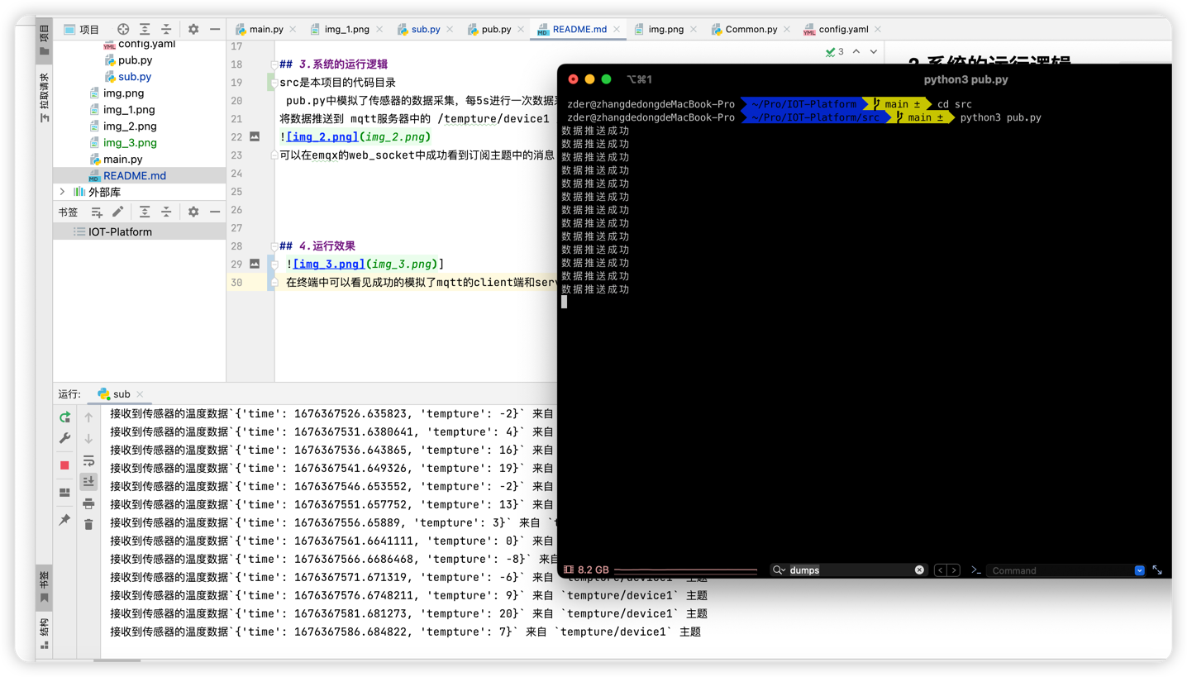The width and height of the screenshot is (1187, 677).
Task: Click the up-arrow in the run console
Action: pos(88,417)
